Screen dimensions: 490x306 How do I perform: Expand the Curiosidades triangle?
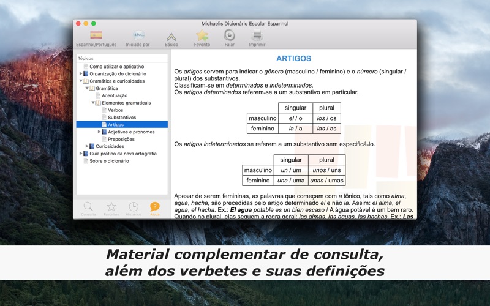pyautogui.click(x=87, y=146)
